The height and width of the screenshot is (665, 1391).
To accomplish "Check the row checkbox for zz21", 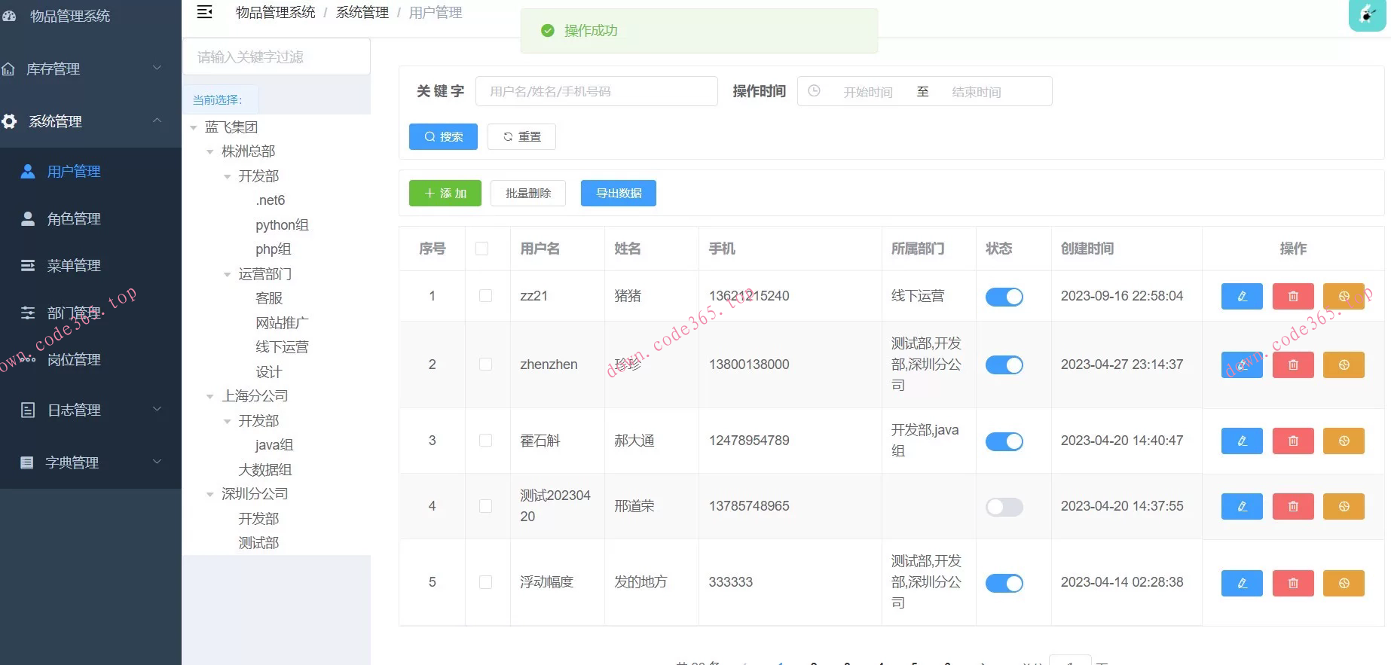I will [486, 296].
